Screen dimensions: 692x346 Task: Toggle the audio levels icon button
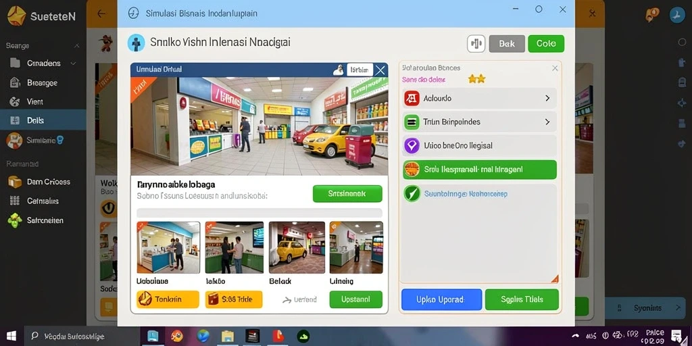click(x=476, y=44)
